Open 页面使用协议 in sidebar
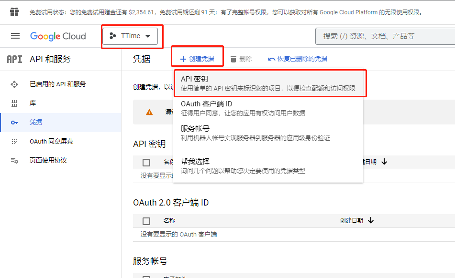This screenshot has width=455, height=278. click(61, 161)
